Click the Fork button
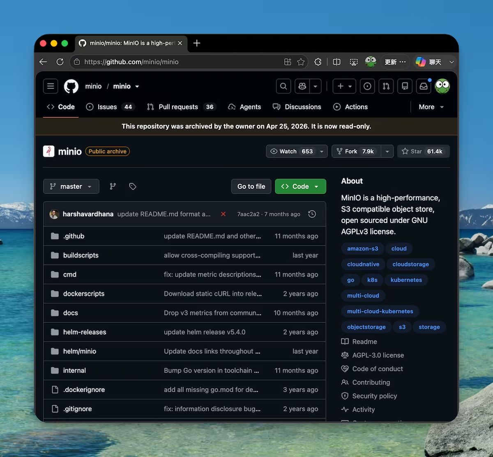 [356, 152]
